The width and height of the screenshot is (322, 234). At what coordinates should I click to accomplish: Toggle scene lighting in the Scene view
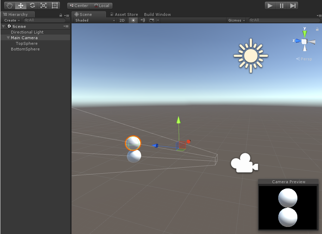133,20
